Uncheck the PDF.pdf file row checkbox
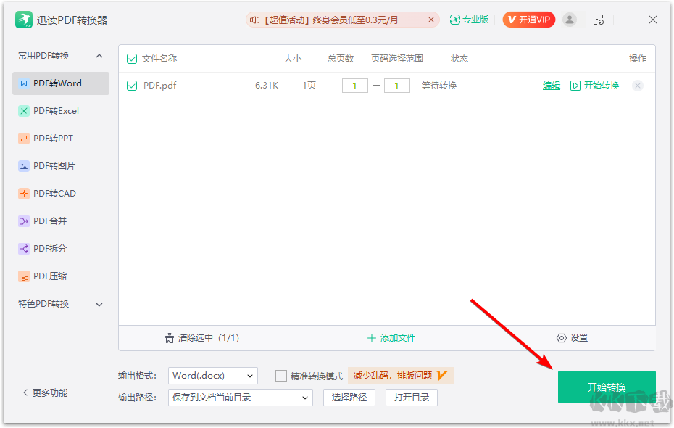This screenshot has height=428, width=674. [x=132, y=85]
